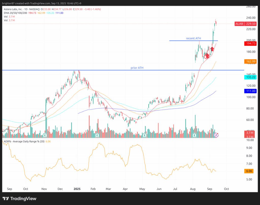Click the Jun label on time axis
This screenshot has width=260, height=205.
[159, 189]
